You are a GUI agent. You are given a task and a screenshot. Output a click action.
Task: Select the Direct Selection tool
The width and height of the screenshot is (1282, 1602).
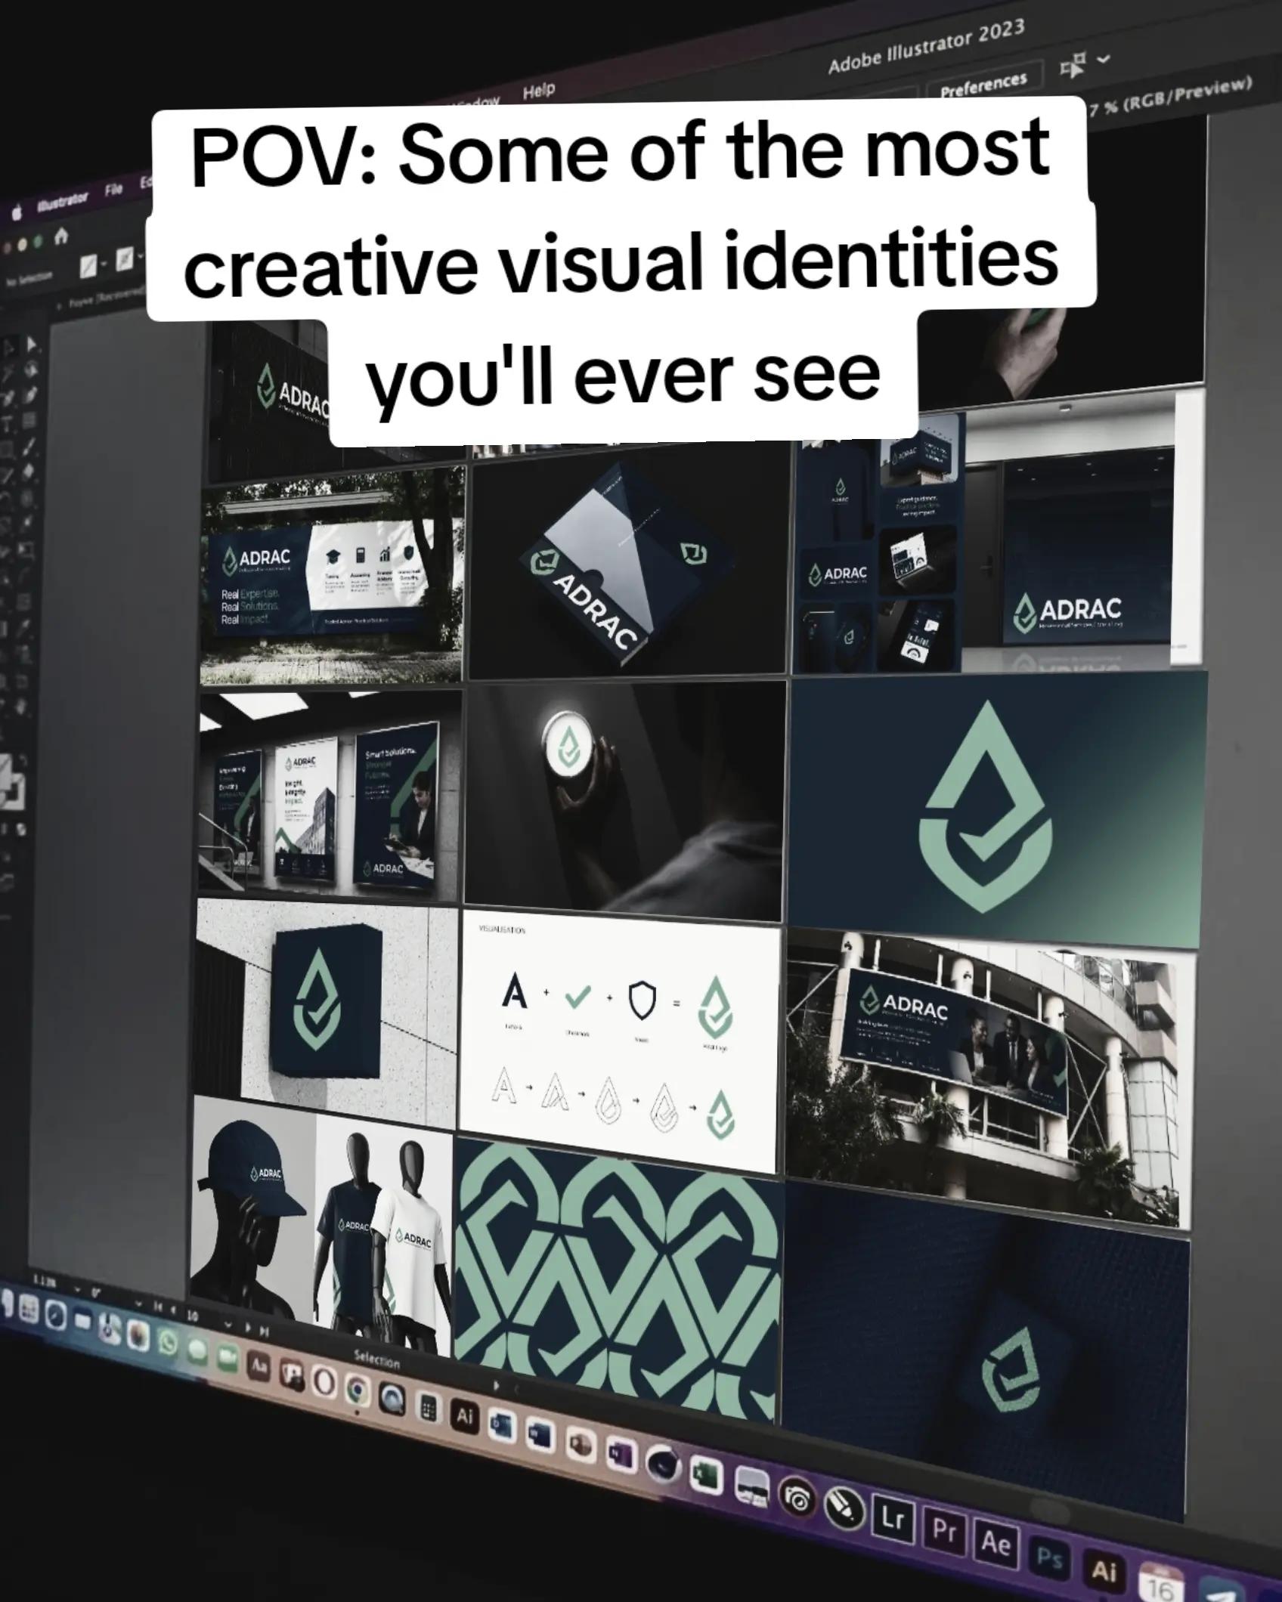tap(32, 345)
